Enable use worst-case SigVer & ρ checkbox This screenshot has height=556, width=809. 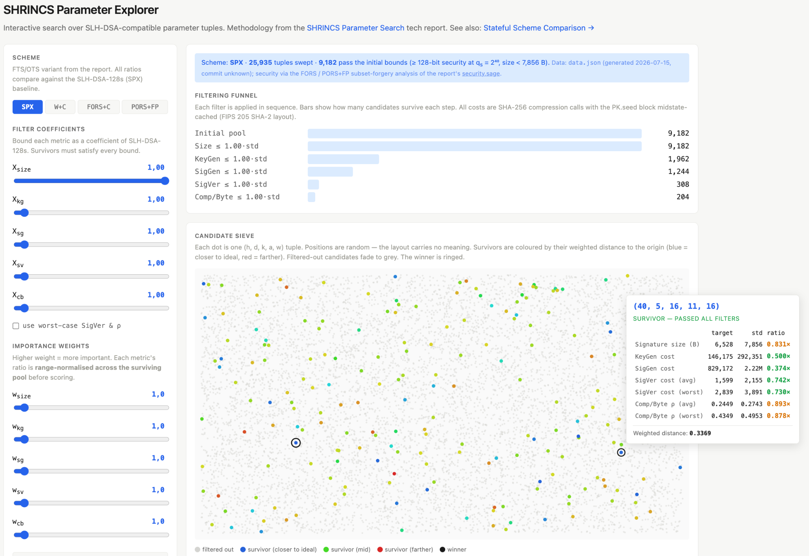(x=16, y=326)
